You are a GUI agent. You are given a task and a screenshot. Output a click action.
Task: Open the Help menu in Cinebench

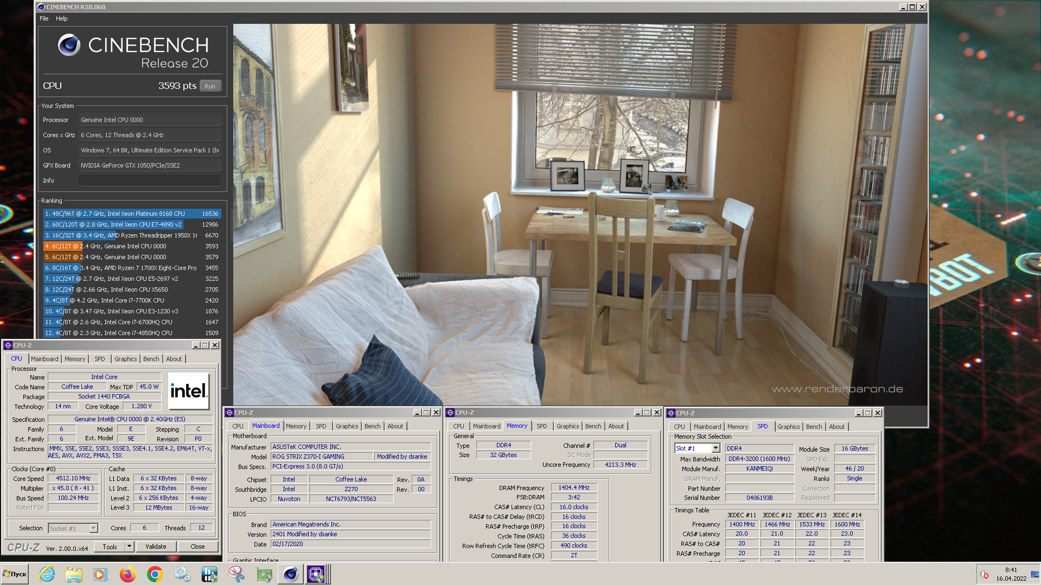(62, 18)
